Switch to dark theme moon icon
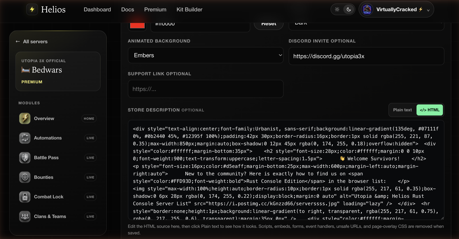Image resolution: width=459 pixels, height=239 pixels. coord(349,9)
